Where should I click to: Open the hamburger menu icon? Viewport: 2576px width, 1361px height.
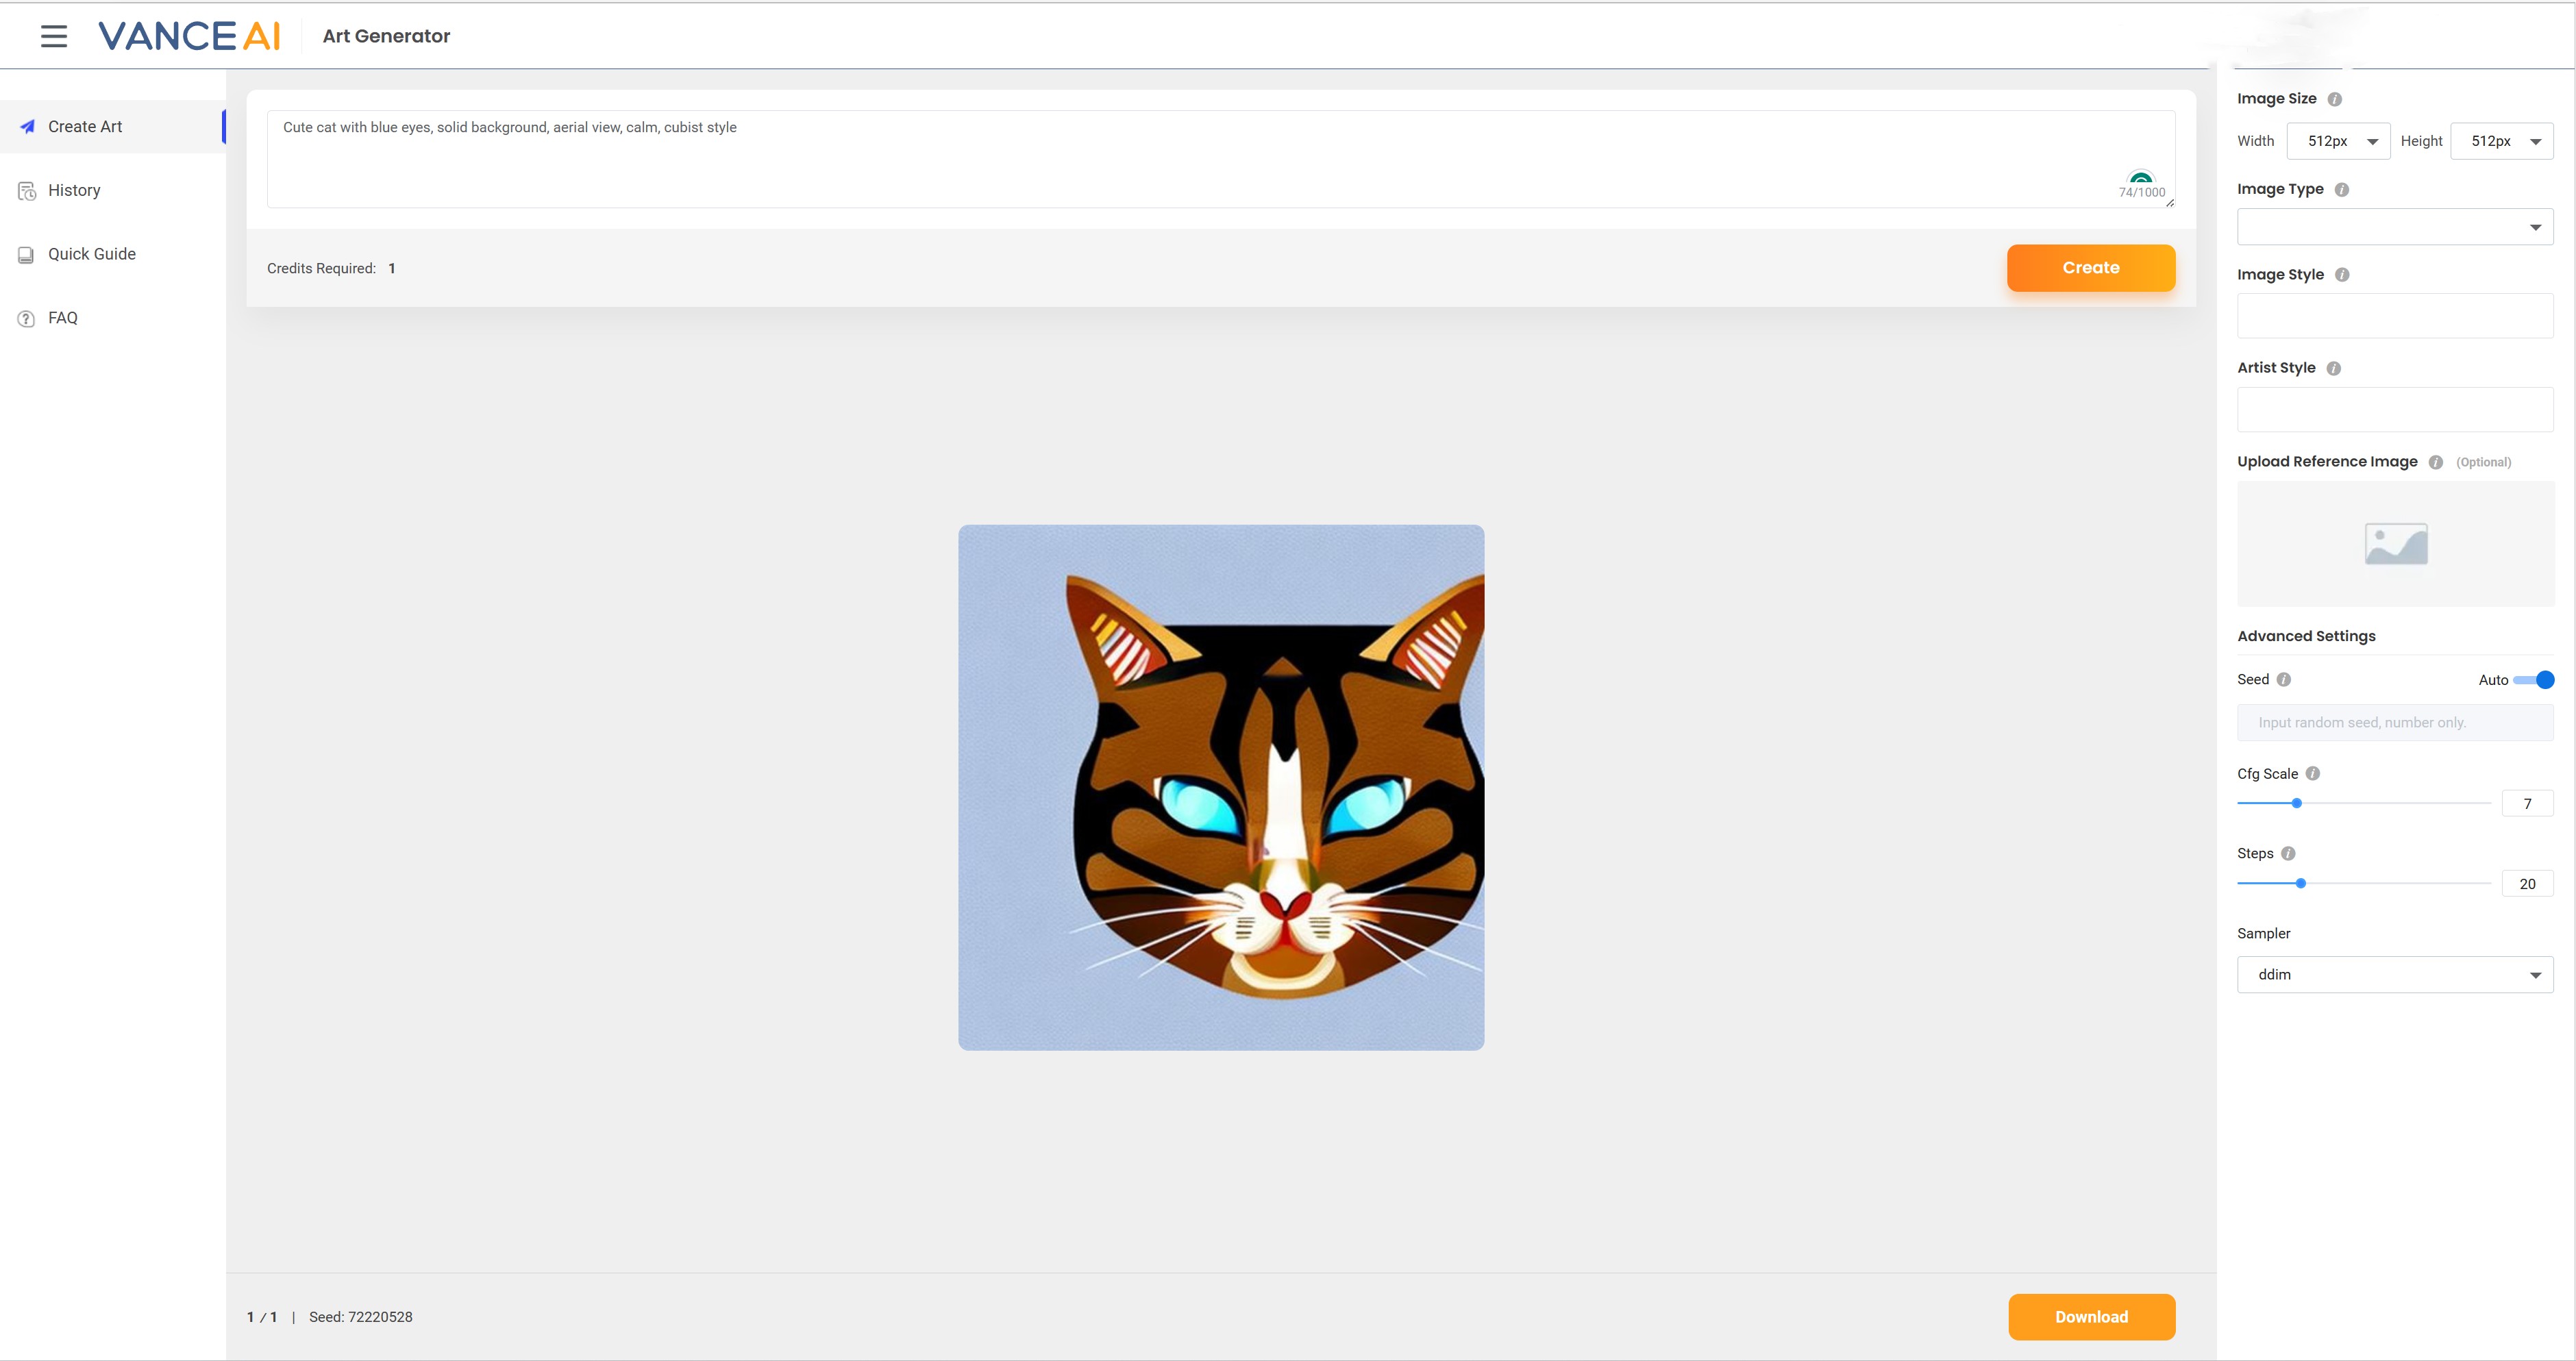point(54,37)
